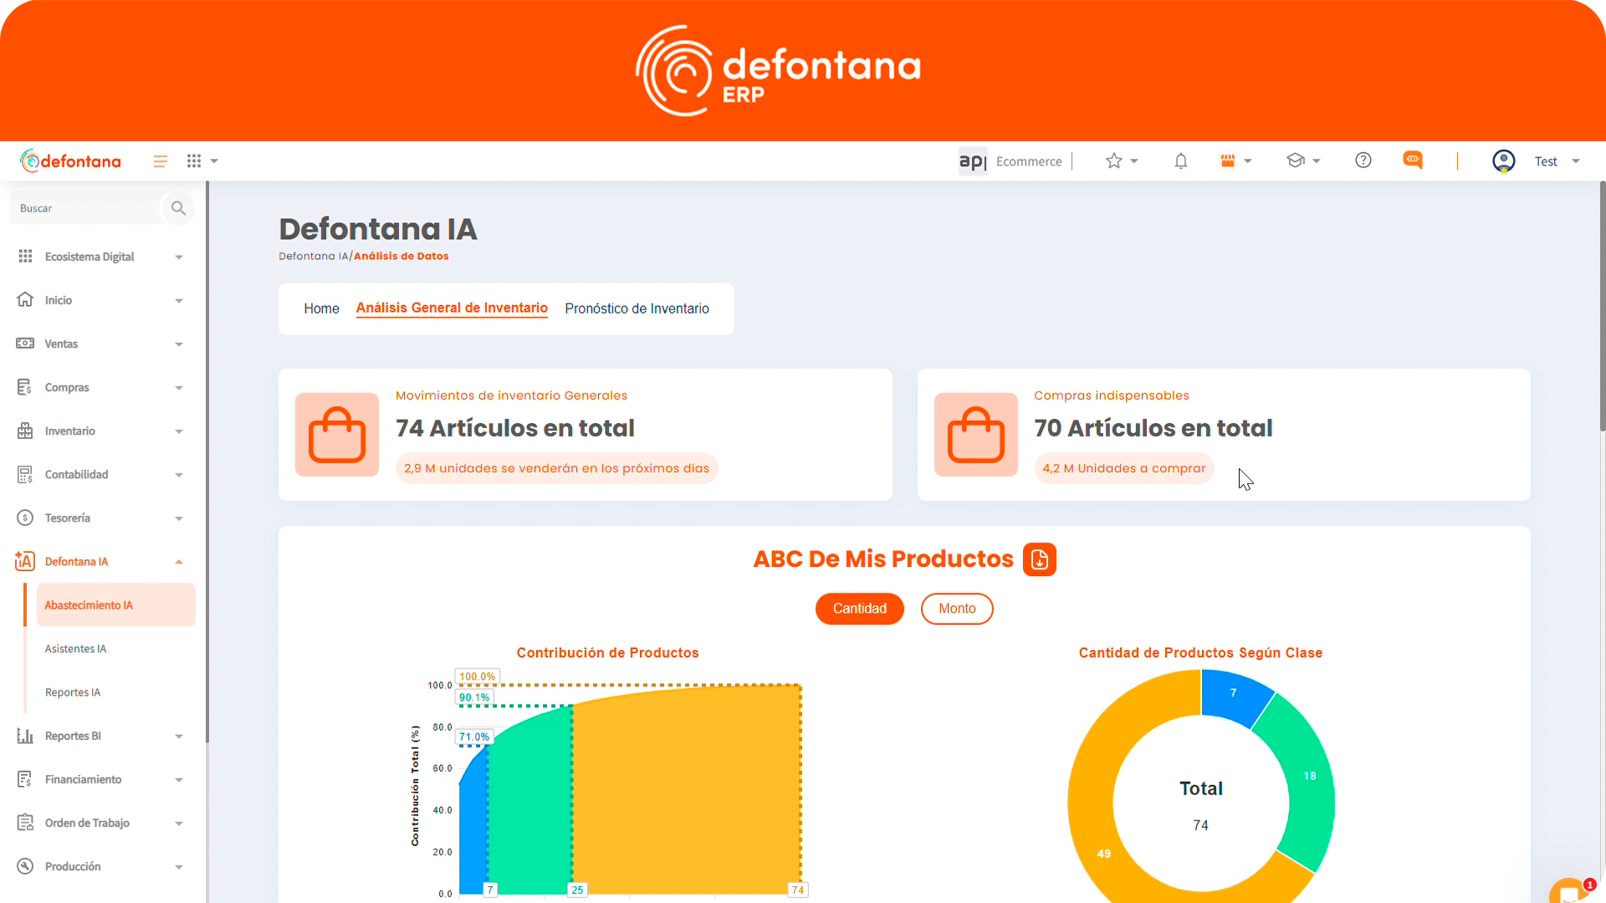Click the Inventario boxes icon
The image size is (1606, 903).
25,431
